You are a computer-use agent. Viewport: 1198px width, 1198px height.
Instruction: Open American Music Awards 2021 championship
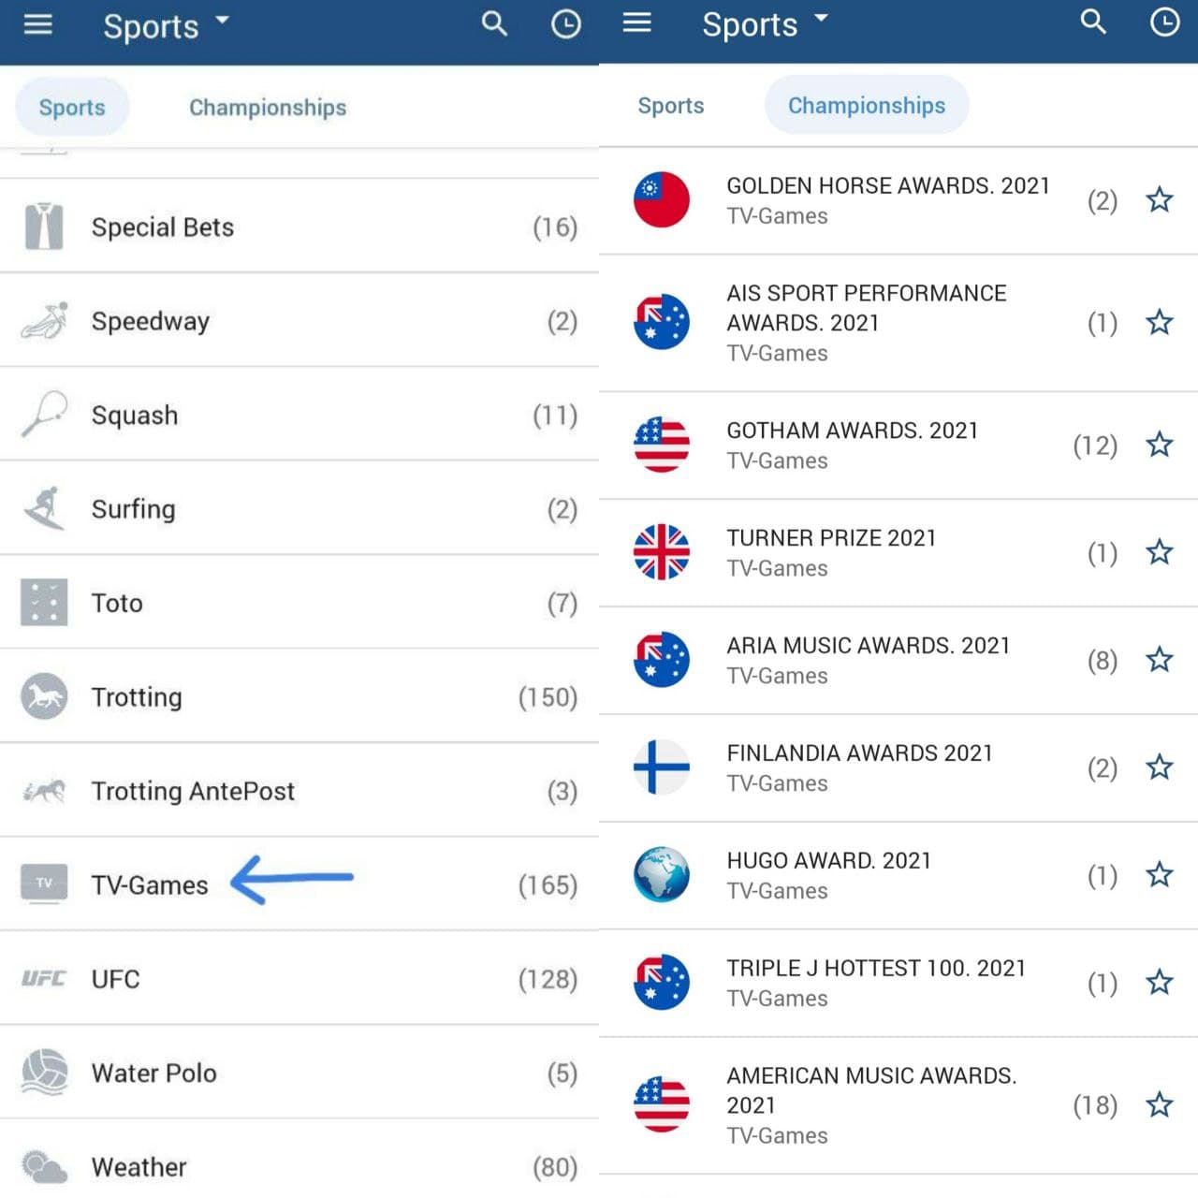pyautogui.click(x=870, y=1104)
